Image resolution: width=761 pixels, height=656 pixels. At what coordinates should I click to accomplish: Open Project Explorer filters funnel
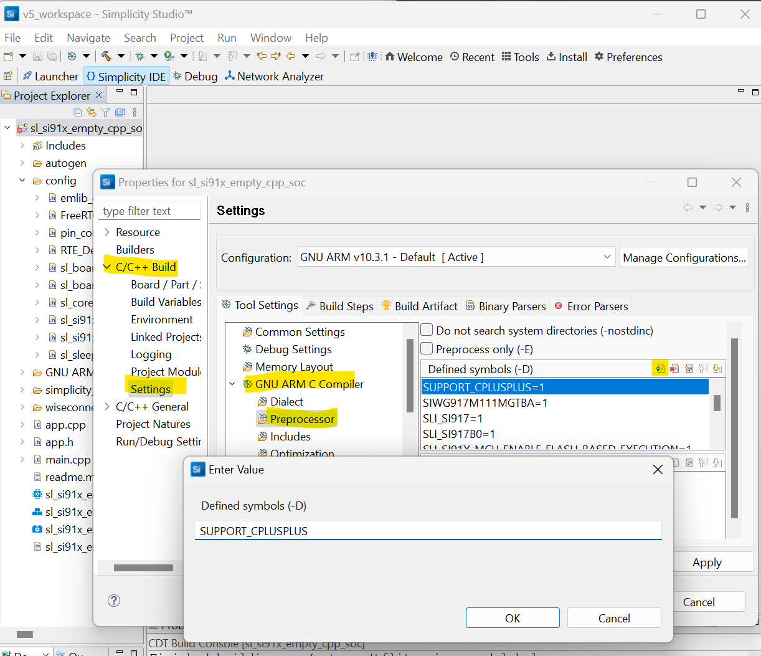(105, 112)
